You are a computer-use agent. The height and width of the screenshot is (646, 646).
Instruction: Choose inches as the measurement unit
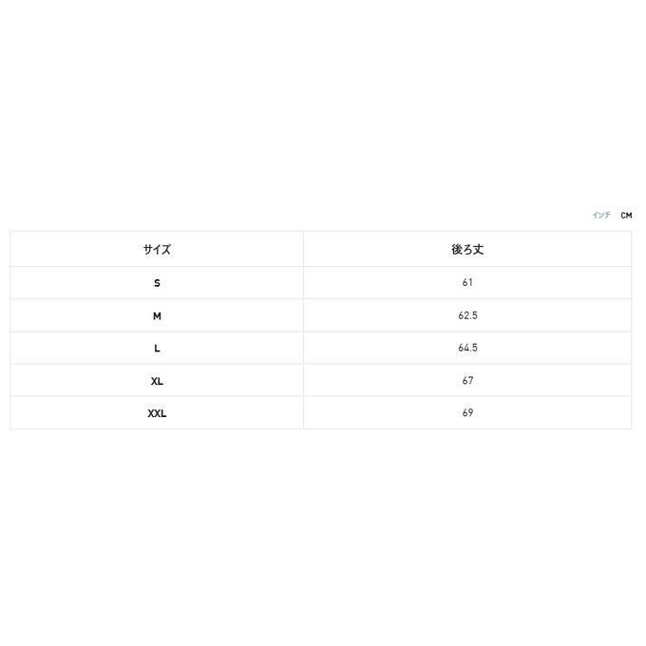pyautogui.click(x=600, y=216)
